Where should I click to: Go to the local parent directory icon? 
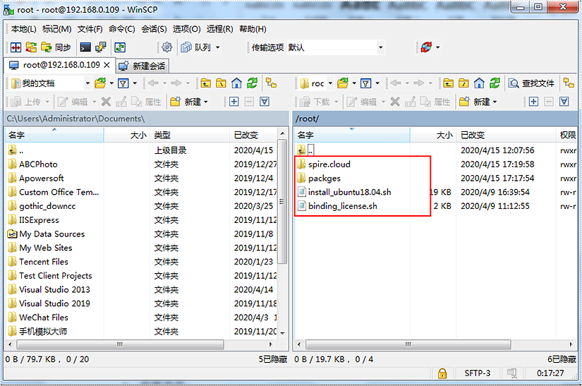[x=205, y=83]
